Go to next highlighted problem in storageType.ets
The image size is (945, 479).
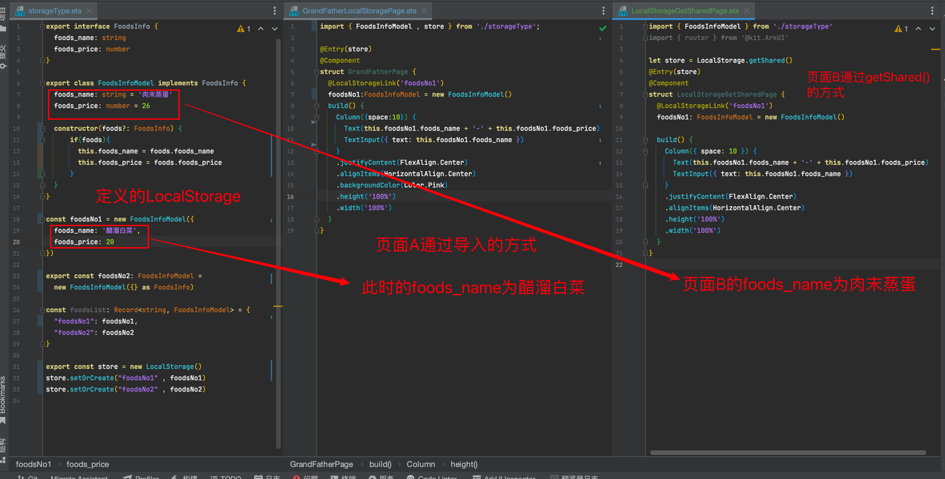[x=274, y=29]
